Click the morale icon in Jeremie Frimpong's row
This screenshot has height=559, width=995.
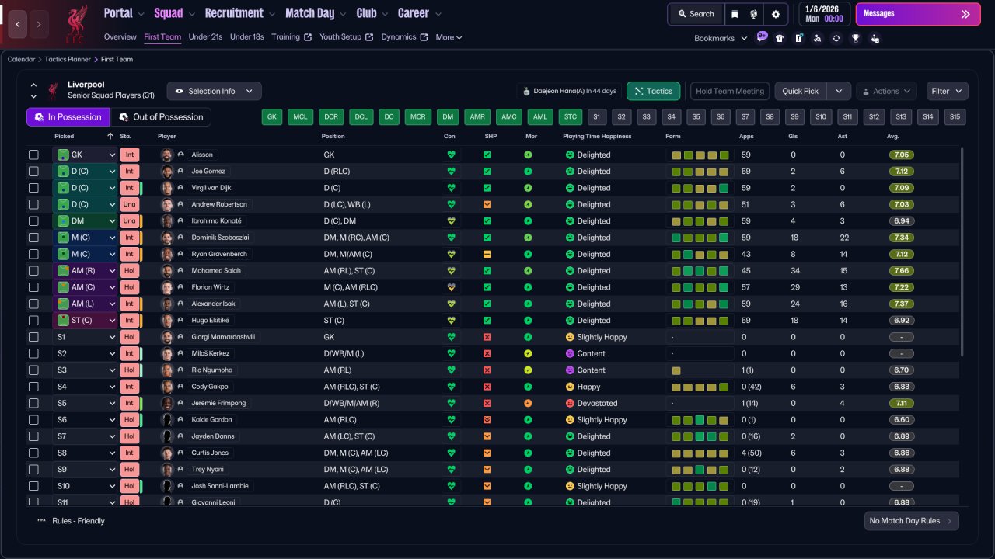tap(528, 403)
